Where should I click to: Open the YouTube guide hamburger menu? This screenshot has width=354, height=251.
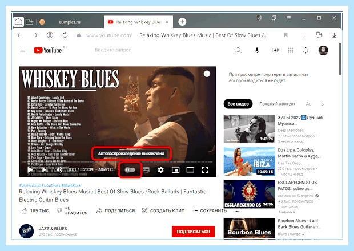point(23,50)
